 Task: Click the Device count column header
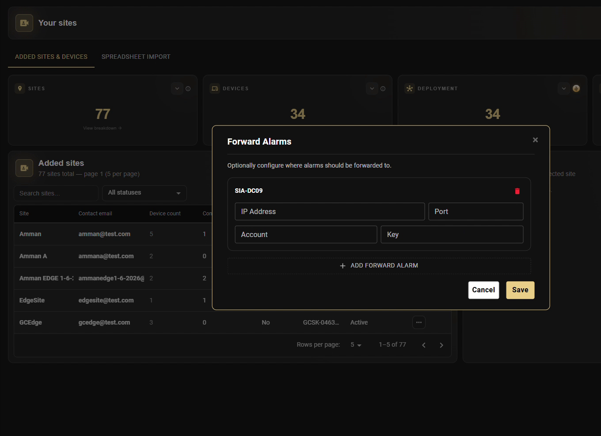pyautogui.click(x=165, y=214)
